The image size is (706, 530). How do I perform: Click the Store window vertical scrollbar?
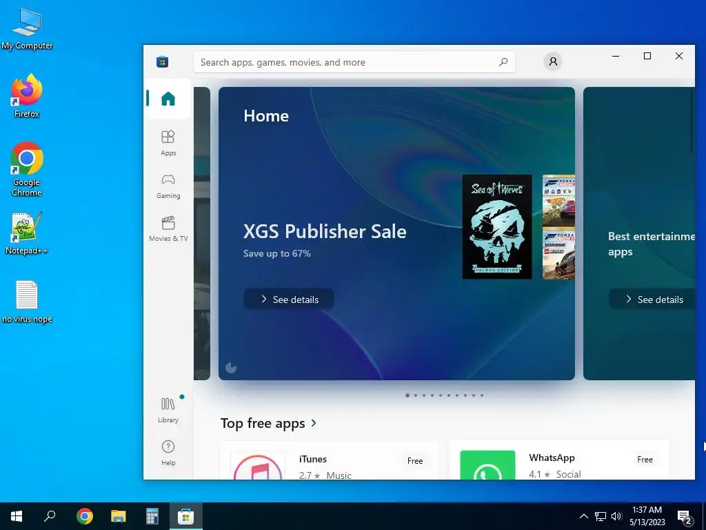tap(692, 121)
